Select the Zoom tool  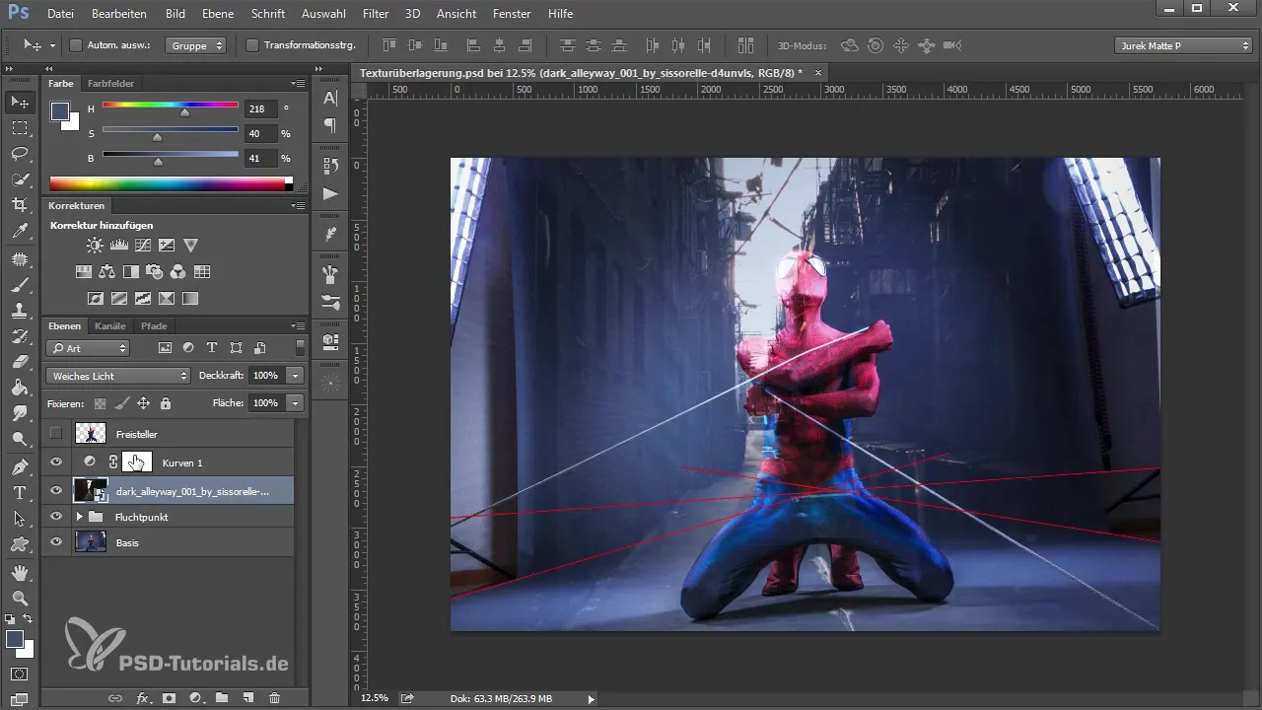[x=19, y=598]
